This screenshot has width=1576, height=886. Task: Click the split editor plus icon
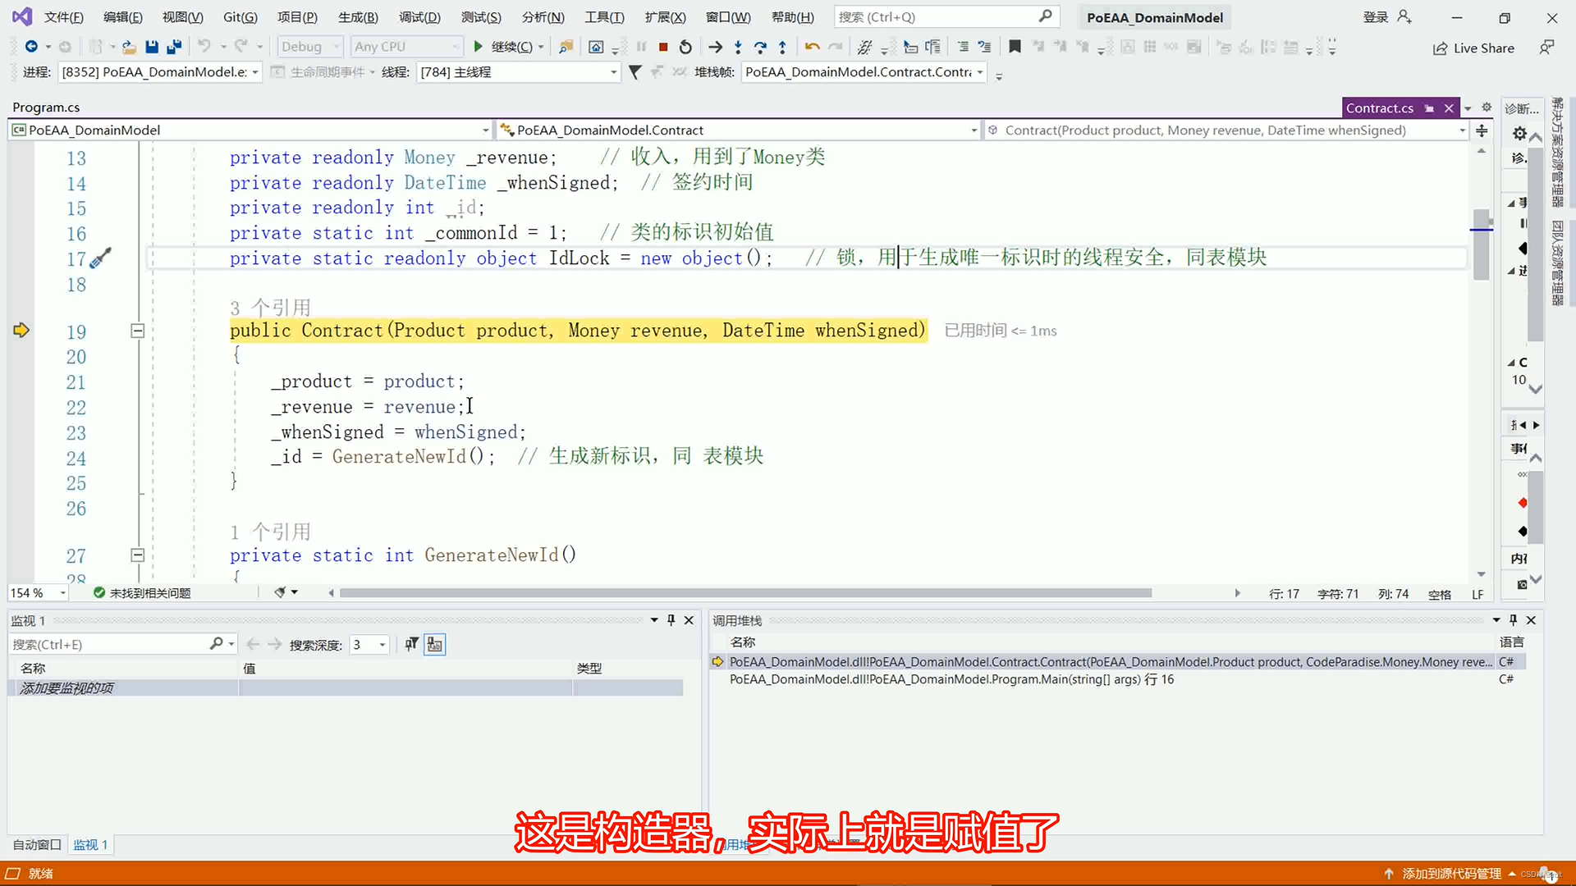[x=1482, y=130]
